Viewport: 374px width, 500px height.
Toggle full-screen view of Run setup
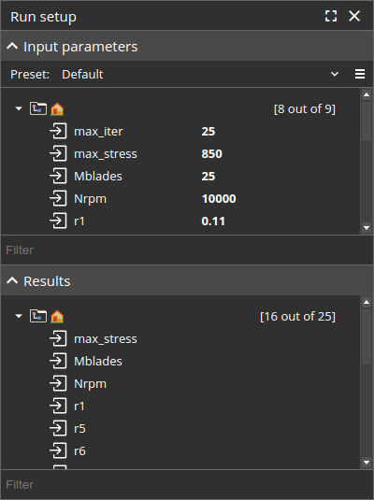[331, 16]
